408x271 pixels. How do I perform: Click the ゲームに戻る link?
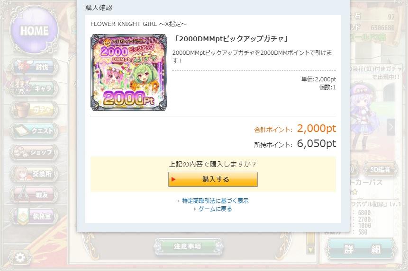coord(215,209)
